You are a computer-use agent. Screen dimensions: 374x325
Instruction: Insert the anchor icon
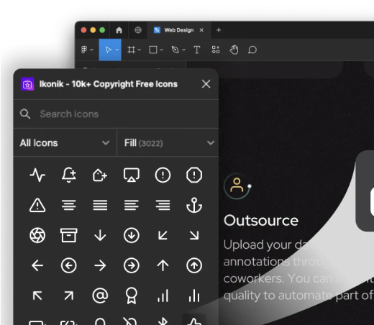(x=194, y=206)
